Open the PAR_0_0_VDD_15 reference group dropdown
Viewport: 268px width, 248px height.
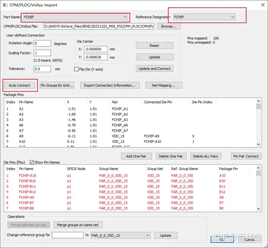(x=120, y=235)
